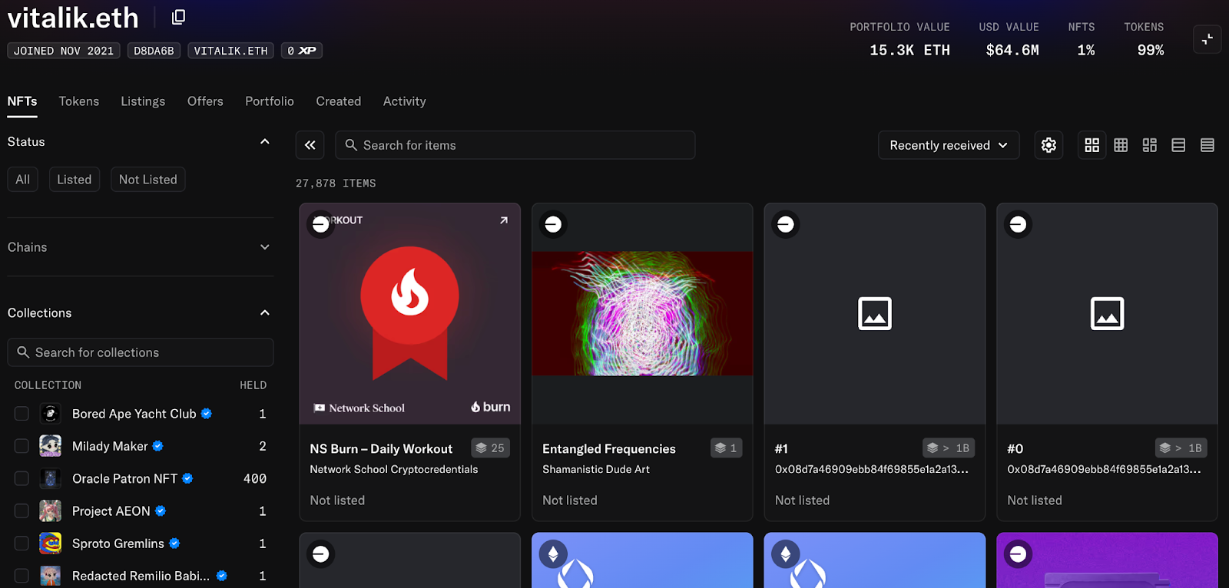Image resolution: width=1229 pixels, height=588 pixels.
Task: Collapse the filter sidebar with double-chevron button
Action: tap(310, 145)
